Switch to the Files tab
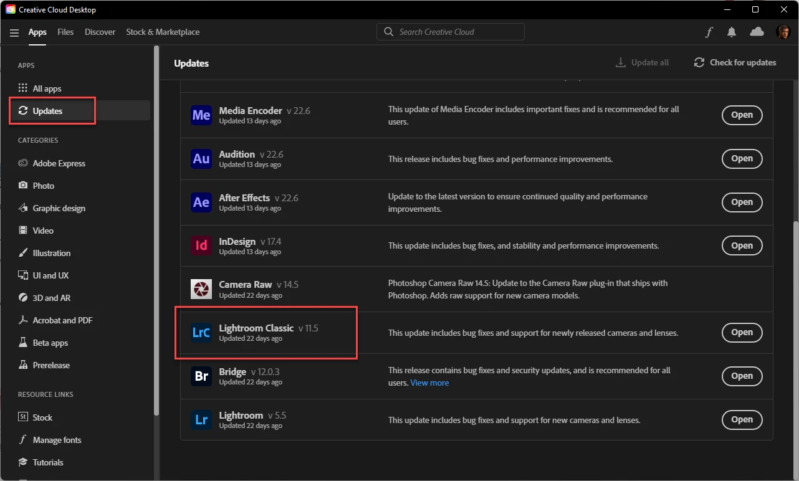 click(x=65, y=32)
